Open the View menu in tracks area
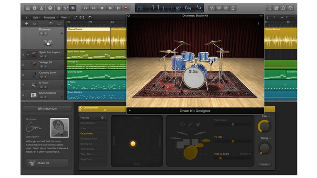 pyautogui.click(x=64, y=17)
